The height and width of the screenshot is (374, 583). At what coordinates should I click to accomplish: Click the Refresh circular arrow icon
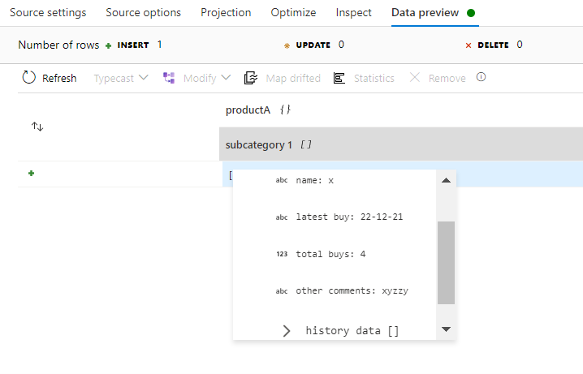point(29,78)
